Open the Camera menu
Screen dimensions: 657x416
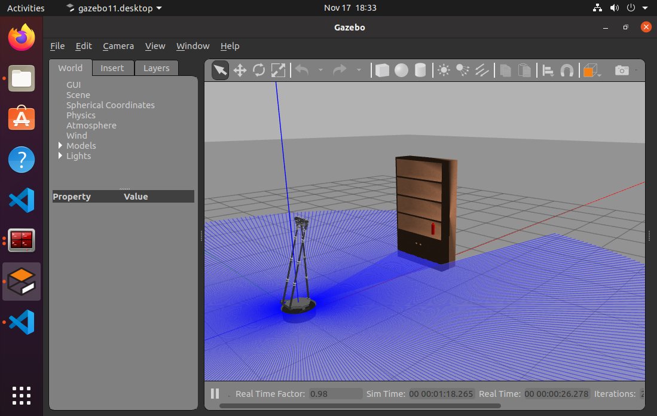(x=118, y=46)
